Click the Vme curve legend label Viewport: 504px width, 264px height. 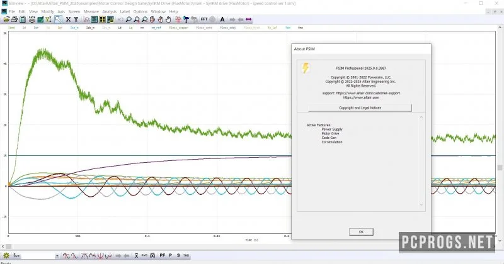tap(301, 28)
